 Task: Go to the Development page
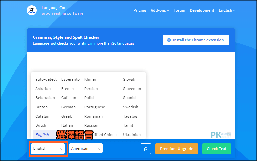202,10
